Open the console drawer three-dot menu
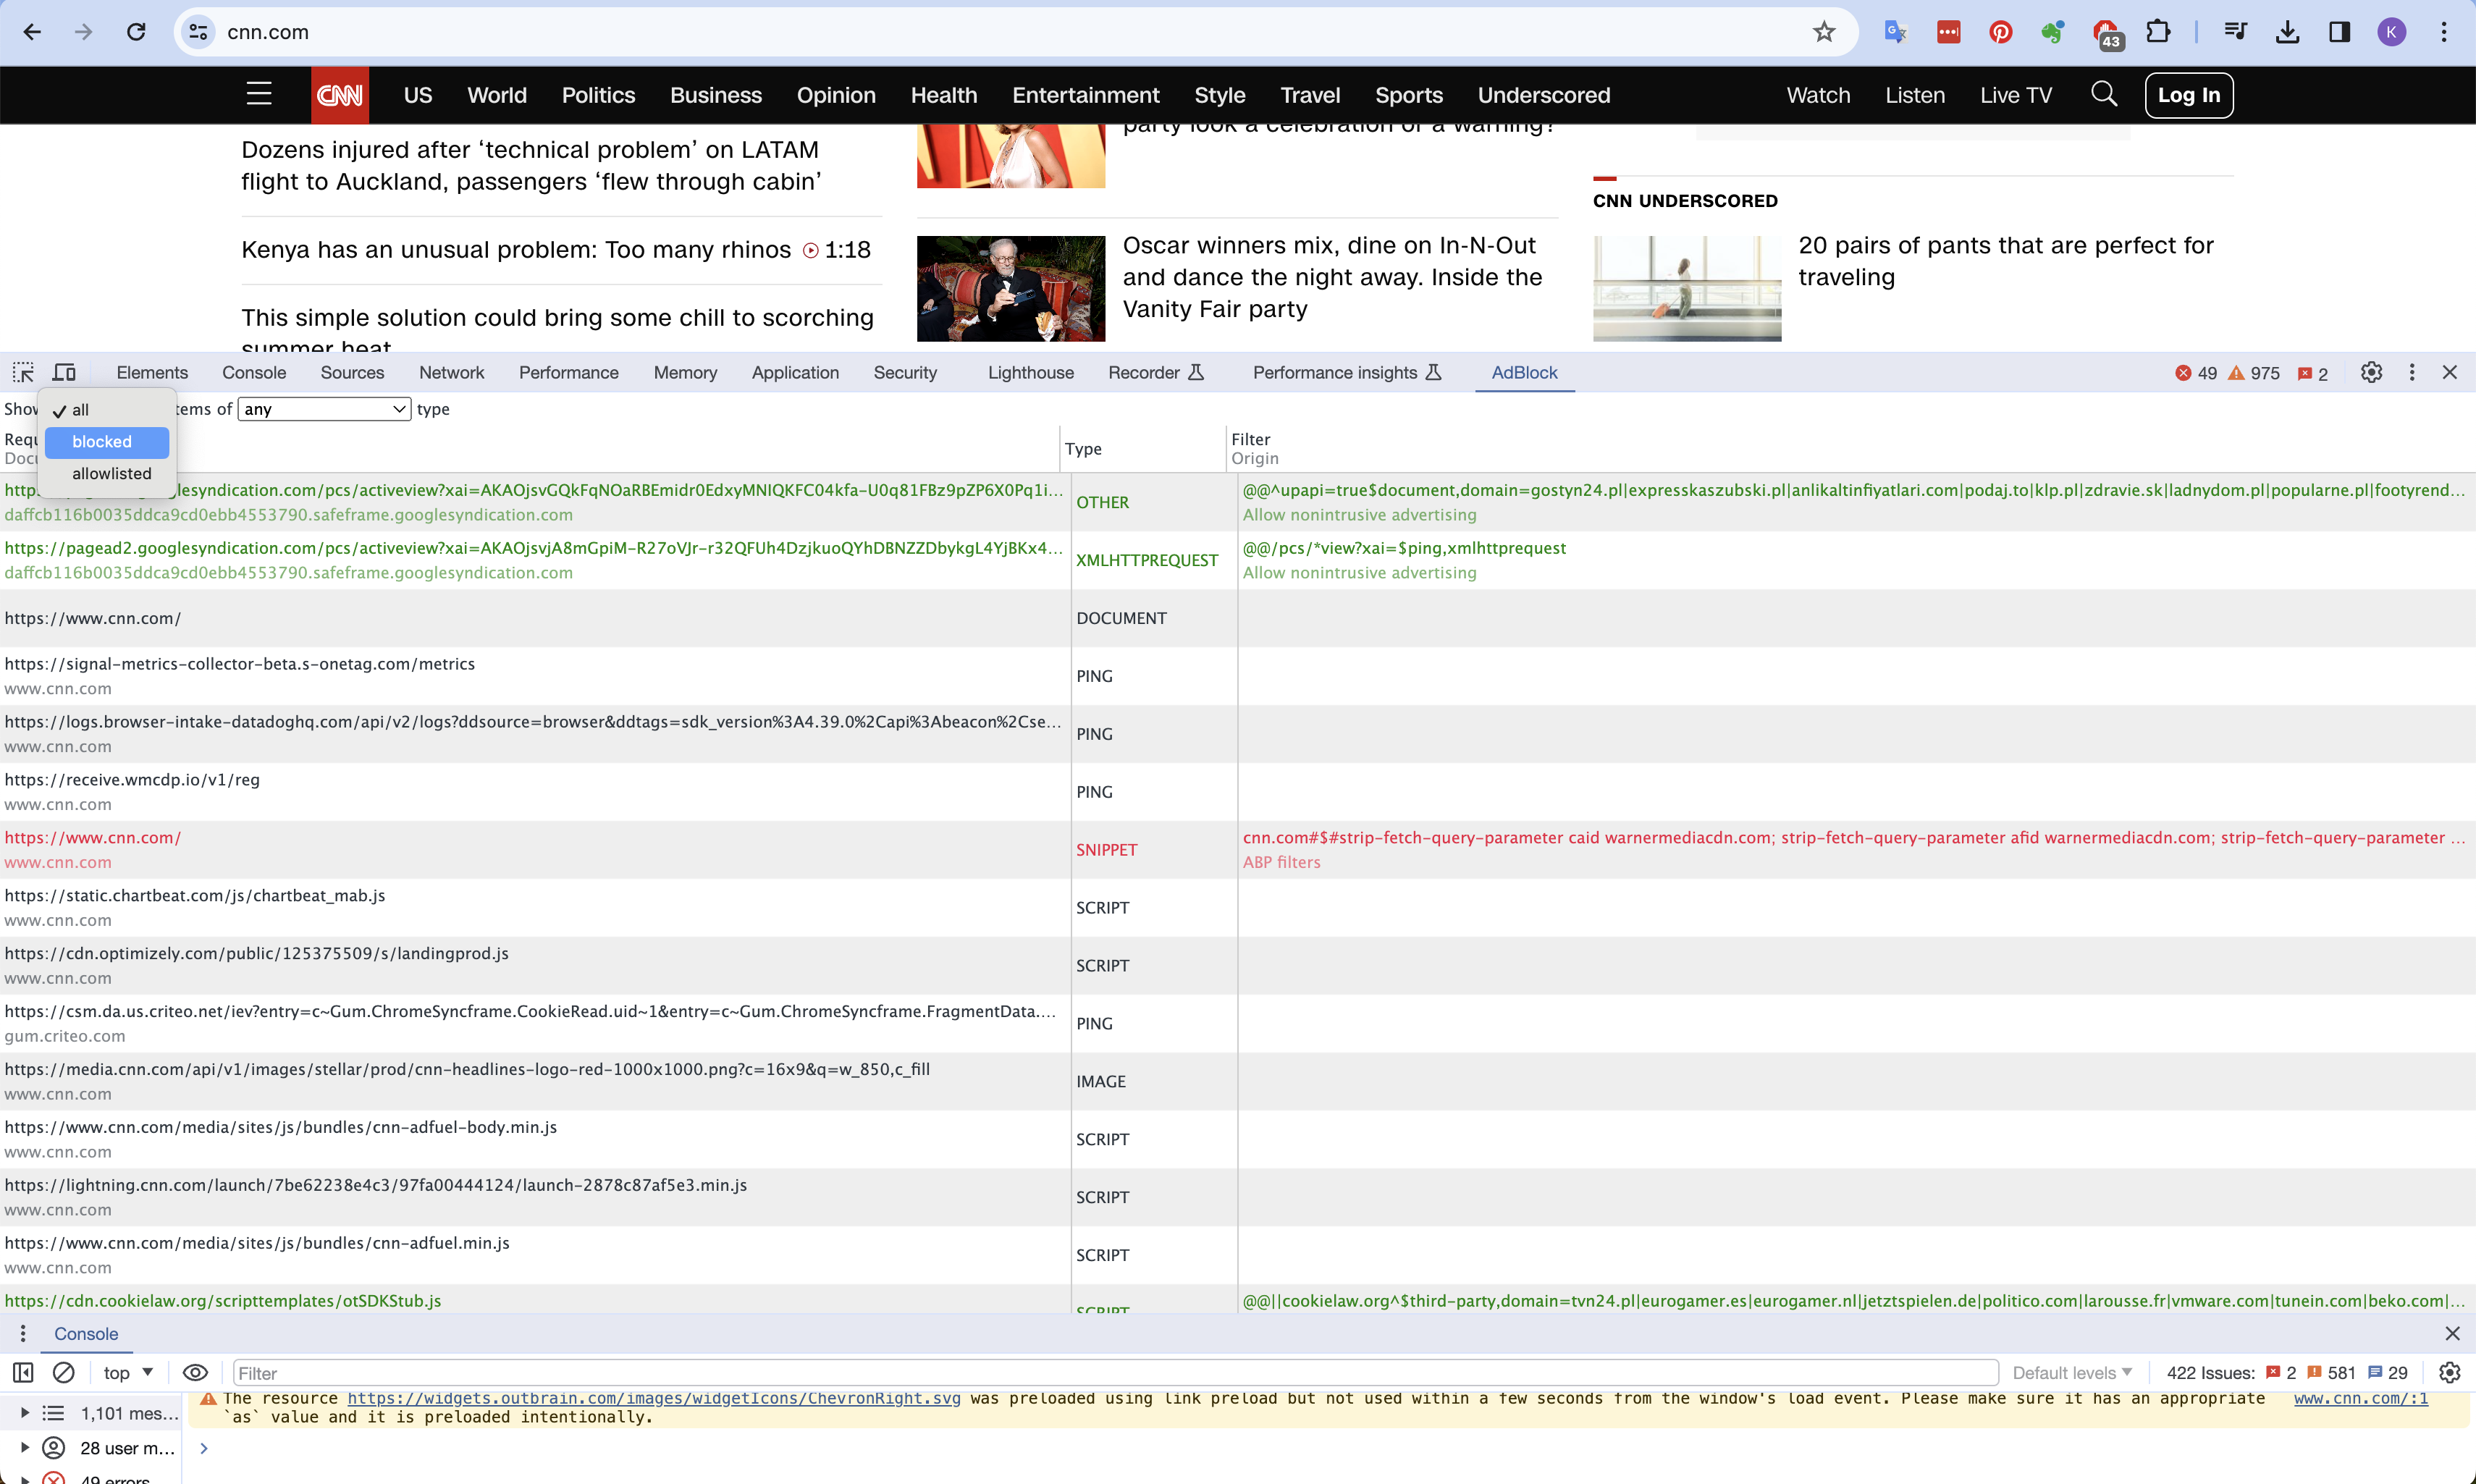Screen dimensions: 2476x1484 23,1333
